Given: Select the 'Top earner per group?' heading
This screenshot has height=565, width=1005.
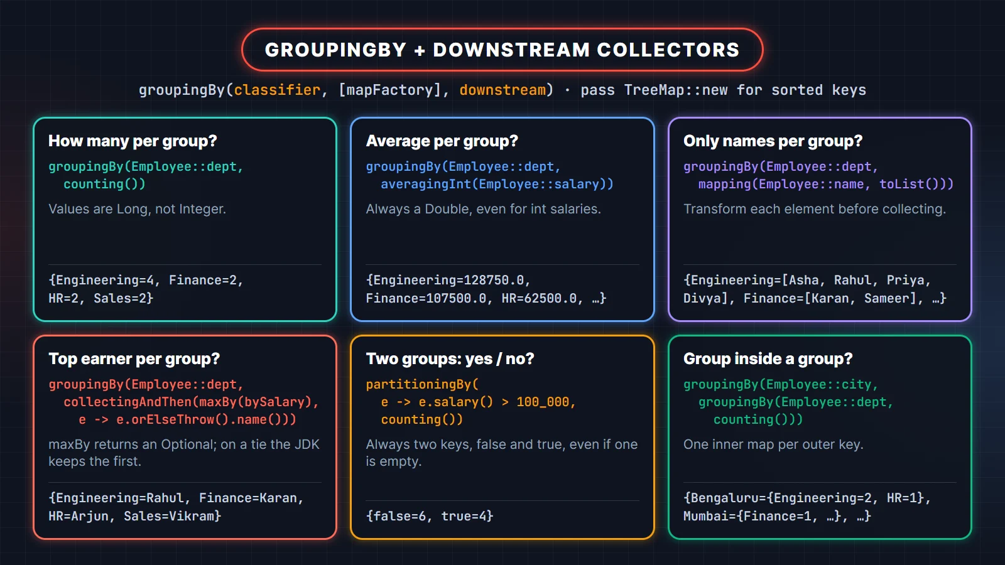Looking at the screenshot, I should (x=134, y=359).
